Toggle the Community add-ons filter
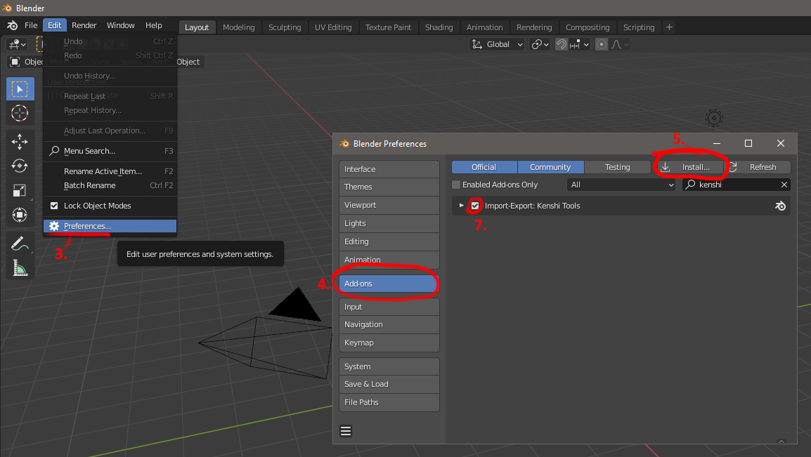The image size is (811, 457). point(550,167)
